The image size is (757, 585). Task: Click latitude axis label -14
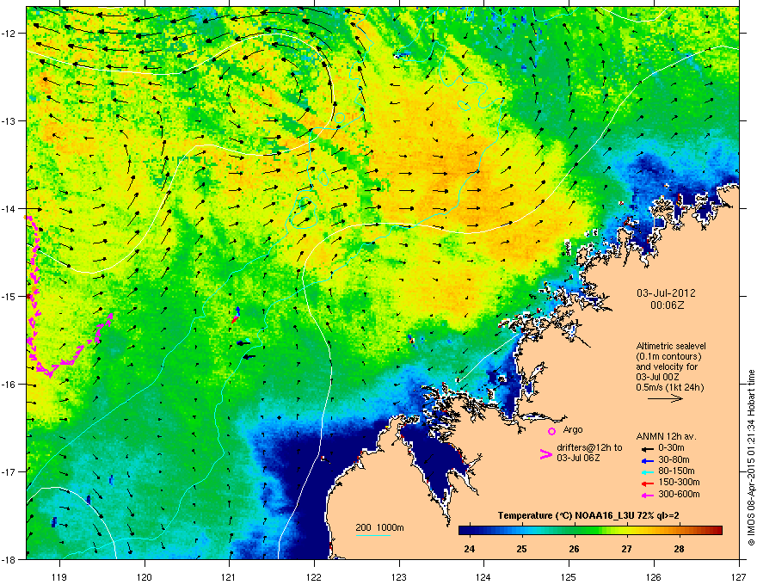9,209
